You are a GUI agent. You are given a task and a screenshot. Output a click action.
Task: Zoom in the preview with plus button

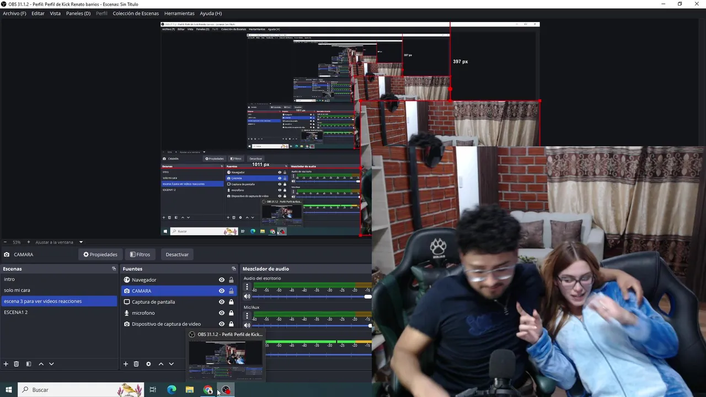29,242
